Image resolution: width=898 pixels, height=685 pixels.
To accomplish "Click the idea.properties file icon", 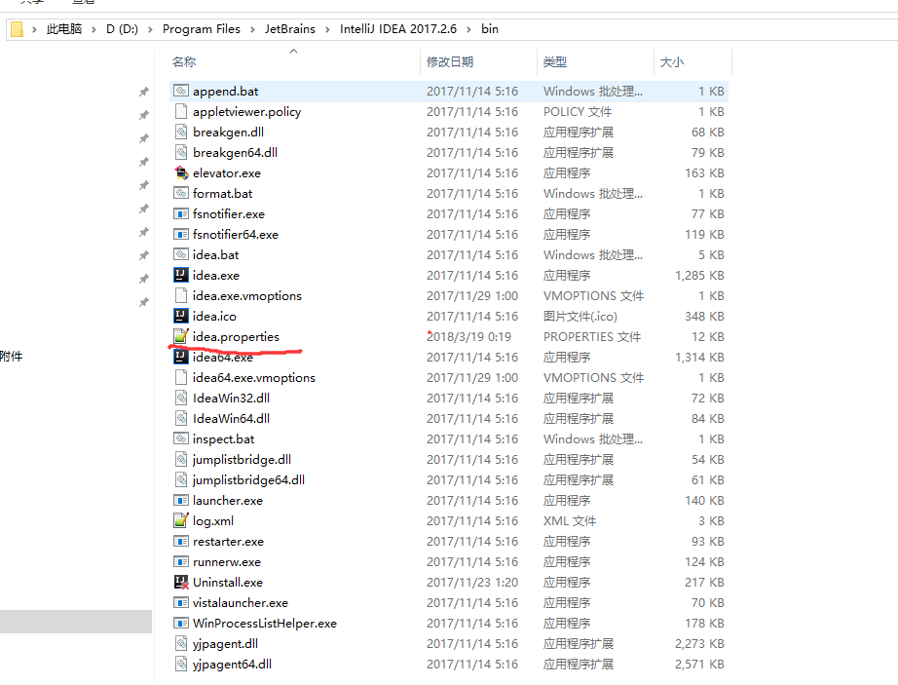I will tap(181, 336).
